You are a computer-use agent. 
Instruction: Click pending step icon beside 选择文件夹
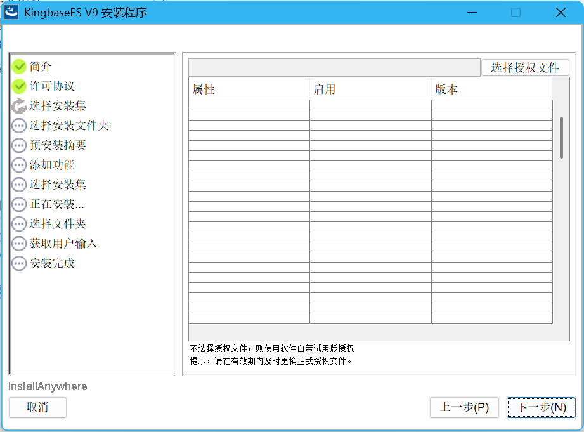[x=18, y=224]
